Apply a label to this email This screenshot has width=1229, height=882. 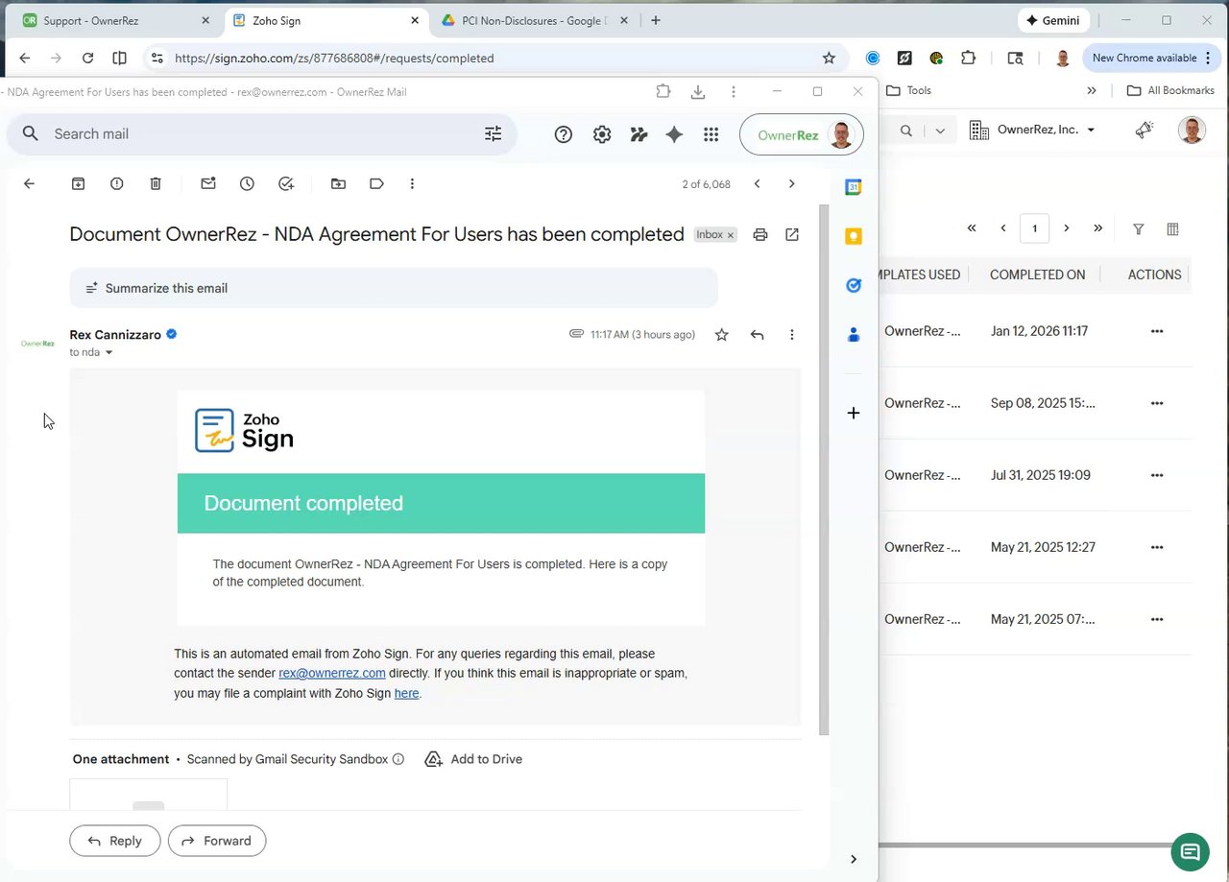coord(376,183)
